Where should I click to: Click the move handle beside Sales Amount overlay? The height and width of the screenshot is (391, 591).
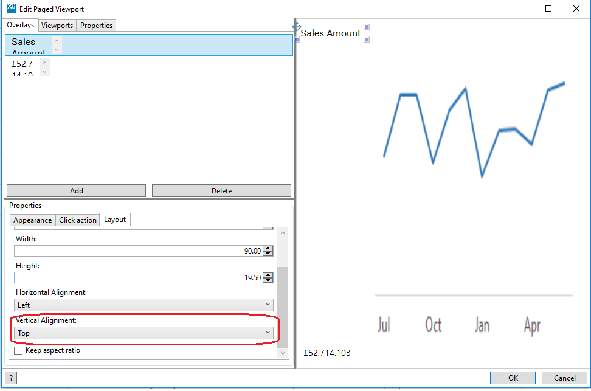(x=297, y=27)
